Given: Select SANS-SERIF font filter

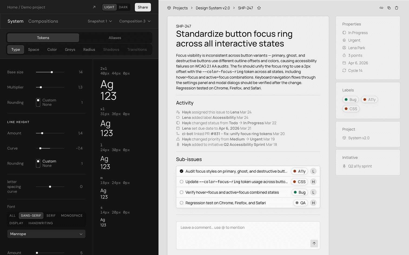Looking at the screenshot, I should tap(31, 216).
